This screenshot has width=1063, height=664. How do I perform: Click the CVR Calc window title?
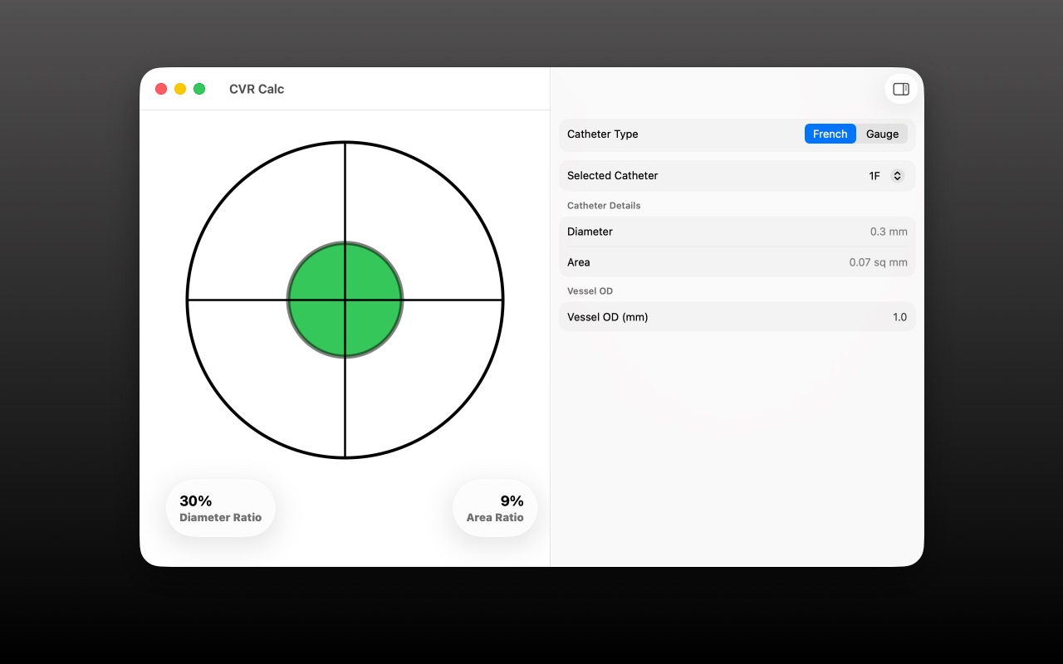point(257,89)
